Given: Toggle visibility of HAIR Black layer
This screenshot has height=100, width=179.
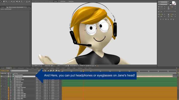Looking at the screenshot, I should click(2, 78).
